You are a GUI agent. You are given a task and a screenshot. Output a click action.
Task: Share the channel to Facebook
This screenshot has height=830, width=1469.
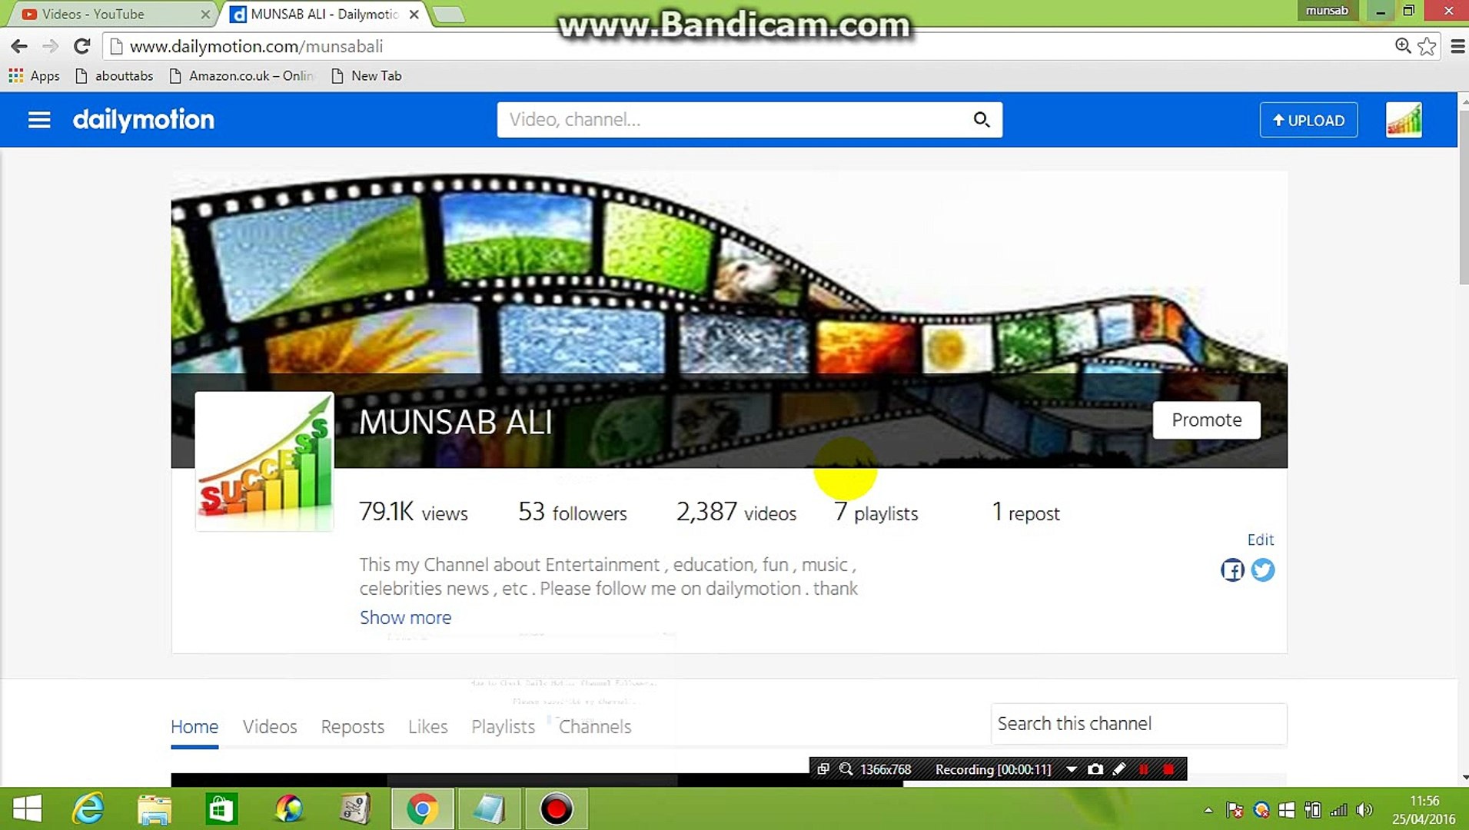(x=1232, y=570)
